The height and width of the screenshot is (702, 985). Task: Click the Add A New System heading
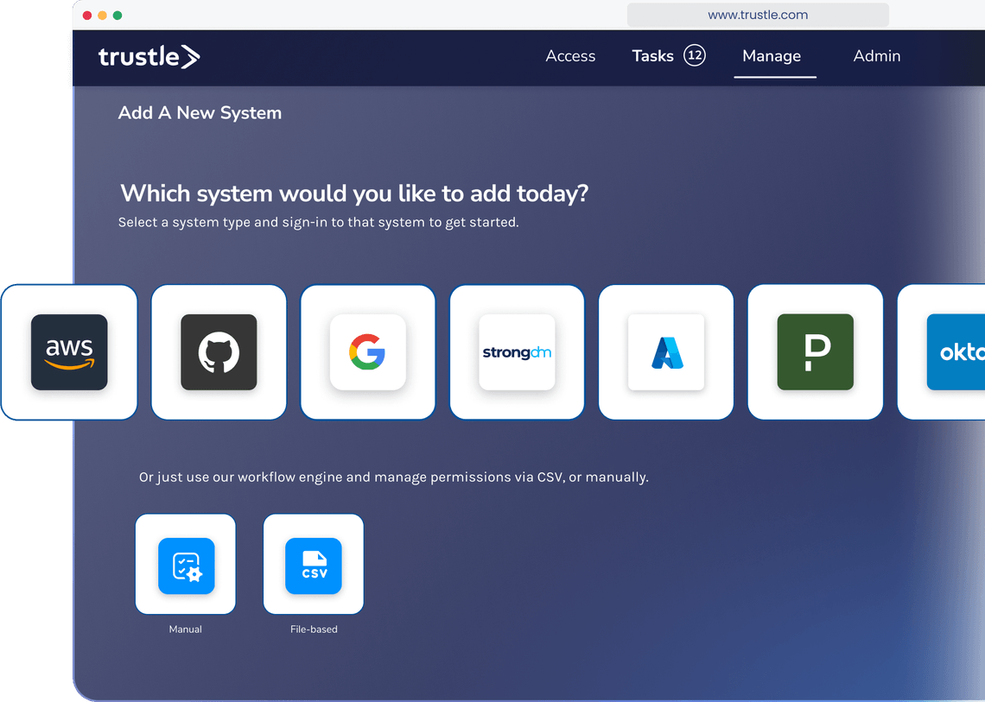coord(200,113)
